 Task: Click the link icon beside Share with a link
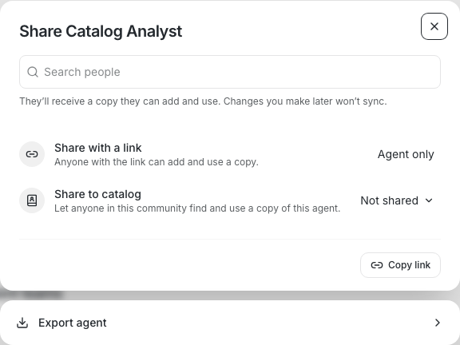[32, 154]
